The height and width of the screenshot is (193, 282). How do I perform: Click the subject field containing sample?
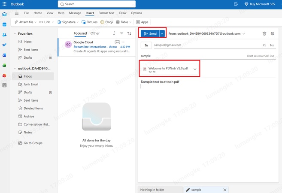207,56
